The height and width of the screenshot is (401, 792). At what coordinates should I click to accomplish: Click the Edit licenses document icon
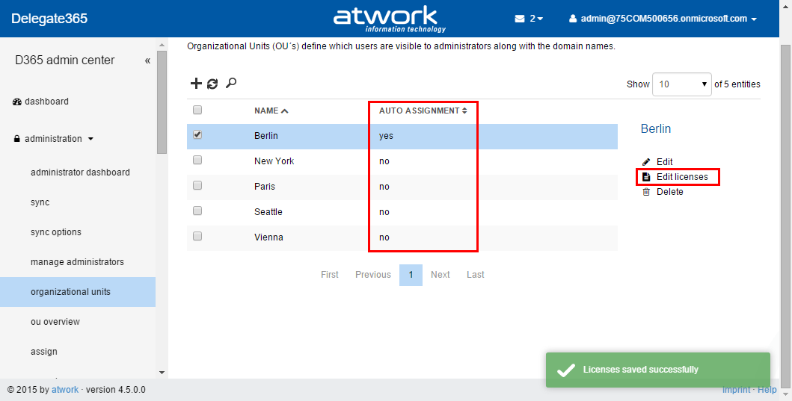coord(646,177)
